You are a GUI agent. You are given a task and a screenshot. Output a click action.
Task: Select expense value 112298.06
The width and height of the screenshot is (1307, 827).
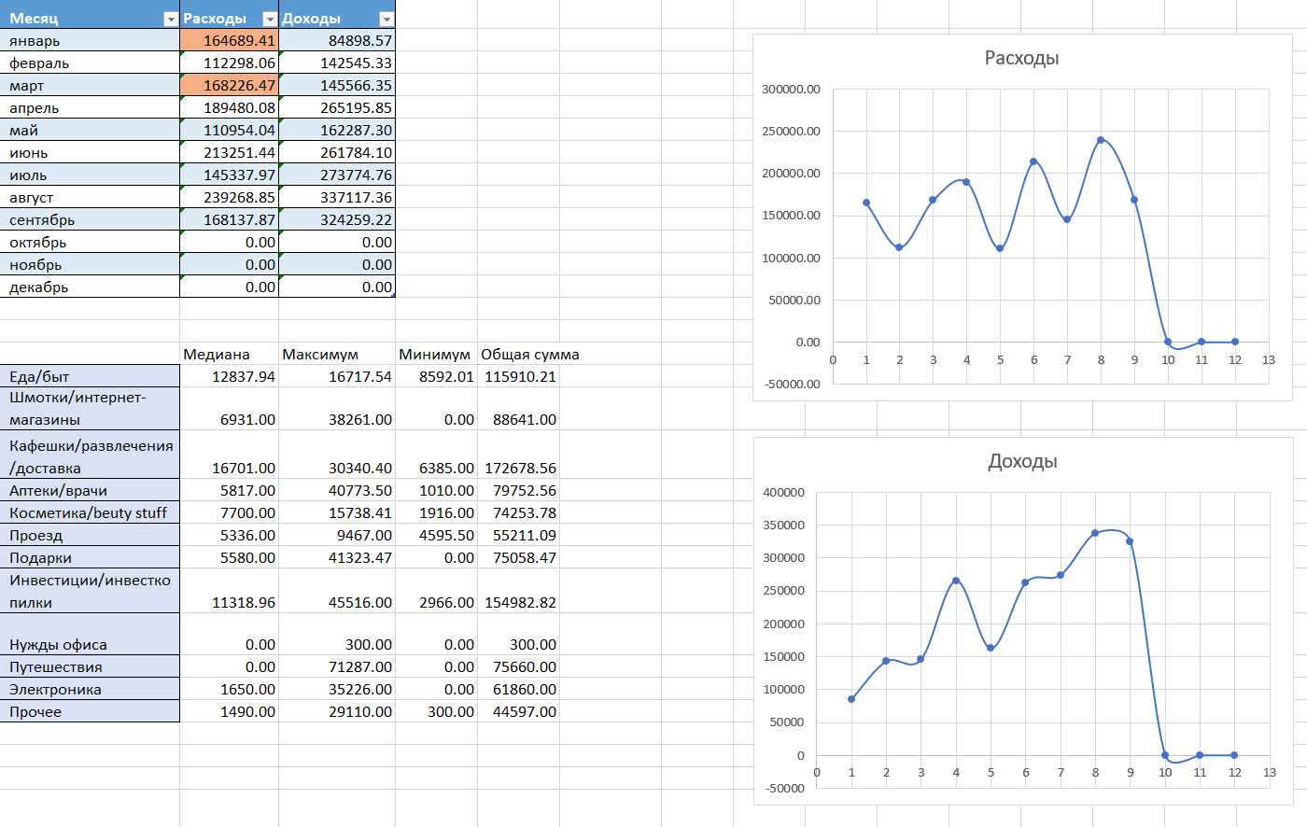pyautogui.click(x=229, y=63)
